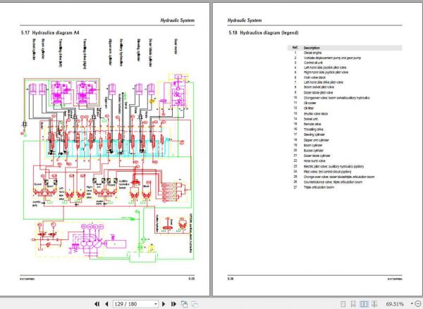Click the heading 5.17 Hydraulics diagram A4
423x309 pixels.
click(50, 33)
